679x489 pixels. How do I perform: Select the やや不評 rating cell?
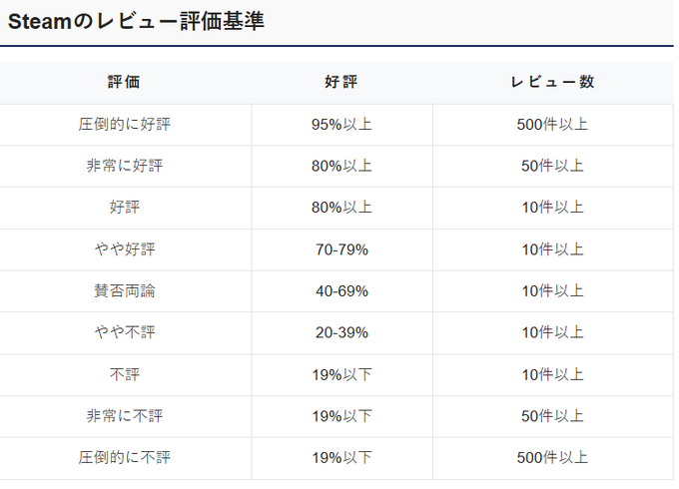pyautogui.click(x=125, y=332)
